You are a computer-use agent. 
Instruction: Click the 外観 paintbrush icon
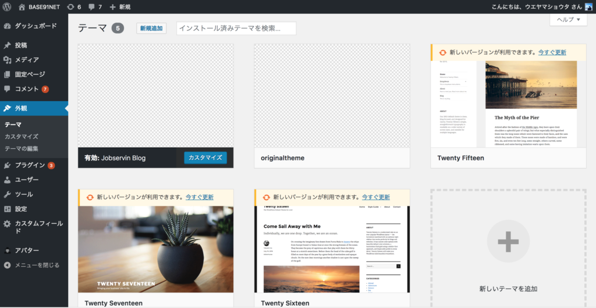coord(7,109)
